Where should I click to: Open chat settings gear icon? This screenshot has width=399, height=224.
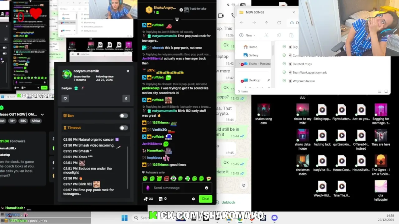193,199
